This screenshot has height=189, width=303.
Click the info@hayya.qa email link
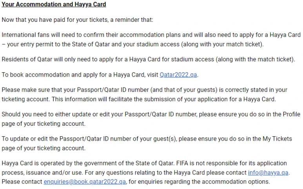[268, 173]
